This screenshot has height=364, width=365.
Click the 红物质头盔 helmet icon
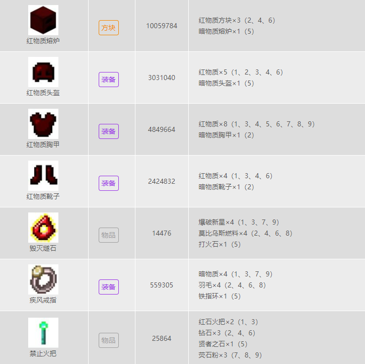[x=43, y=72]
